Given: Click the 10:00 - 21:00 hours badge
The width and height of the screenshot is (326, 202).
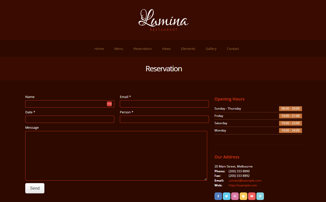Looking at the screenshot, I should [290, 116].
